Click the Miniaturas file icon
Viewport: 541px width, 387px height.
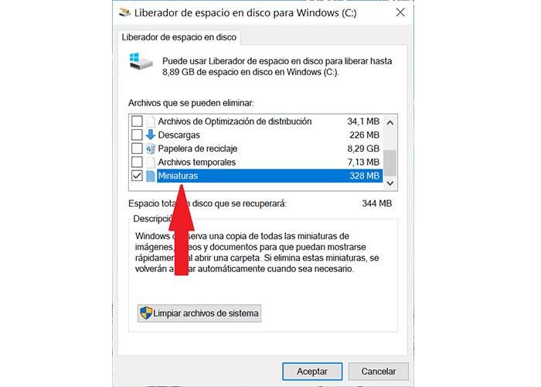(151, 176)
